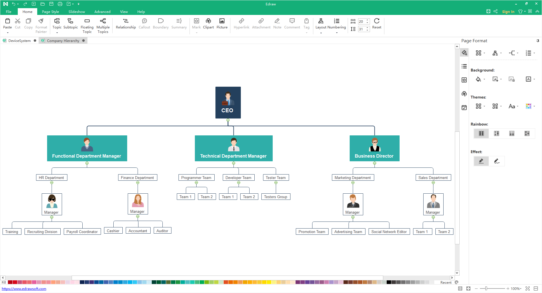Apply the Boundary tool
This screenshot has height=293, width=542.
[160, 24]
